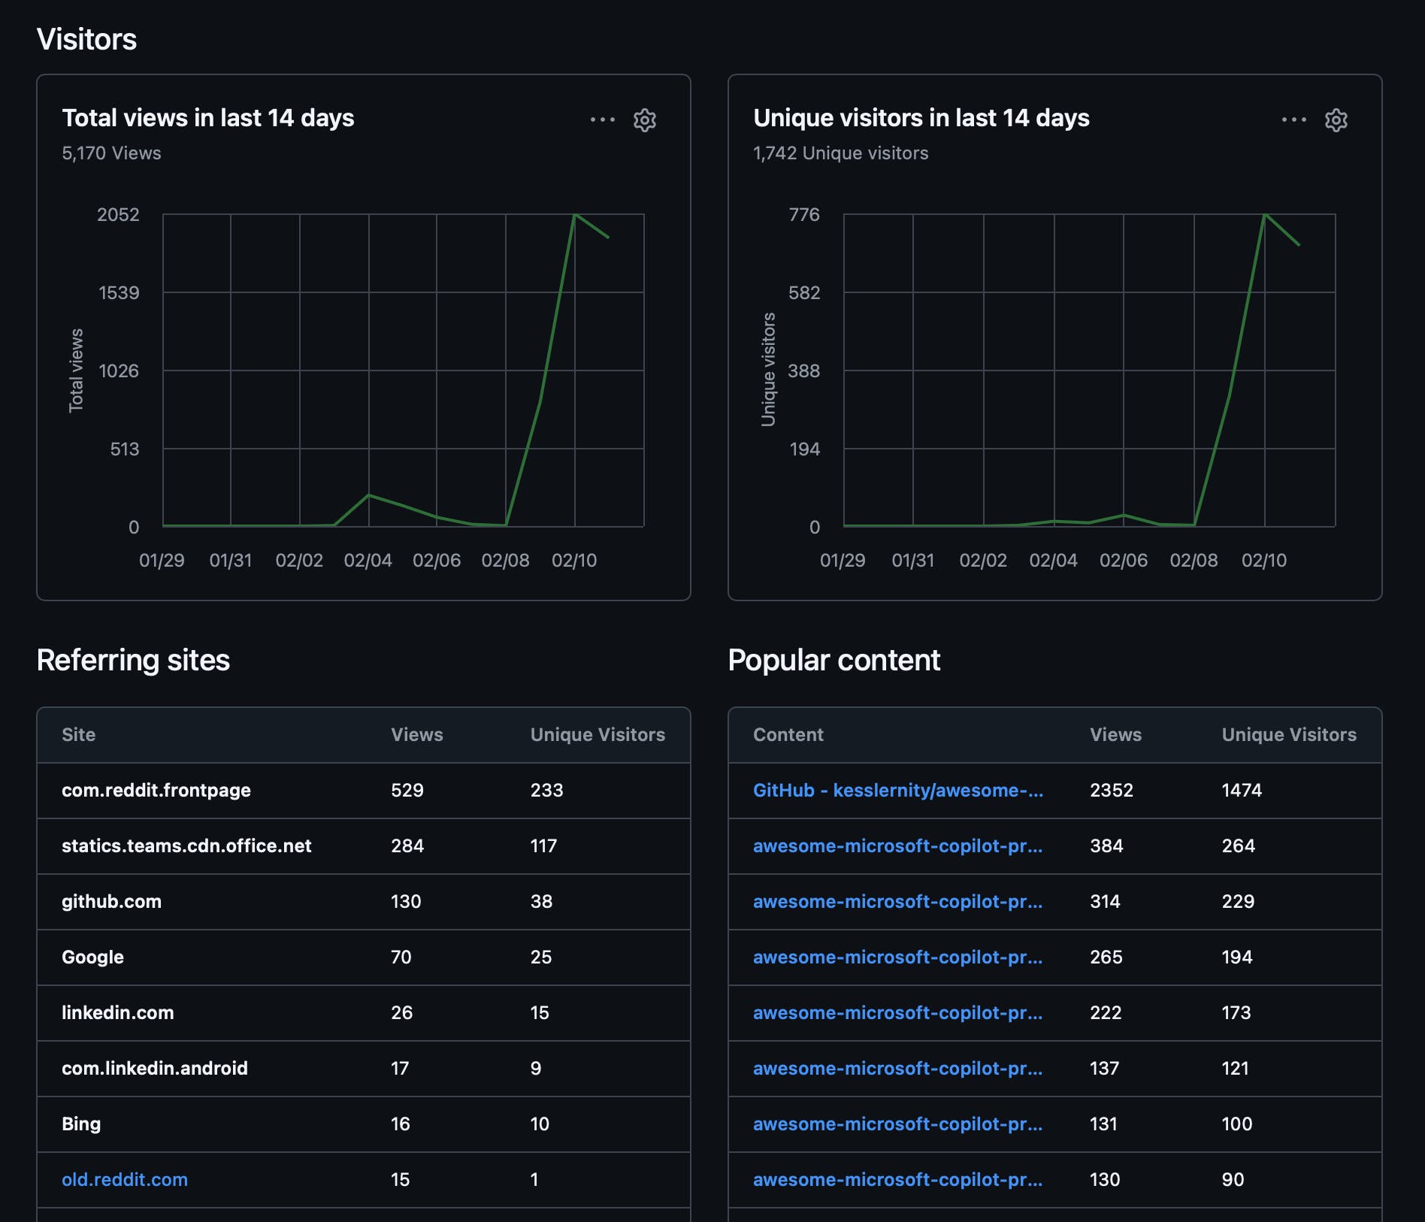Click the 529 views value for com.reddit.frontpage
This screenshot has height=1222, width=1425.
pyautogui.click(x=407, y=790)
